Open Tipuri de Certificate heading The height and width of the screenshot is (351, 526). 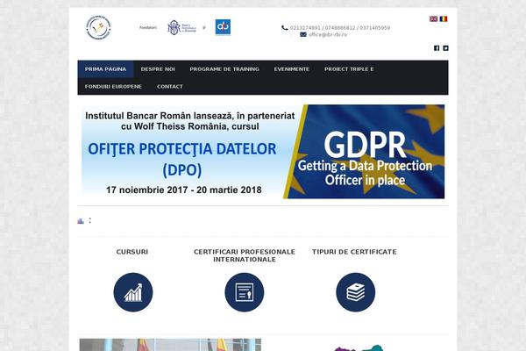(354, 252)
